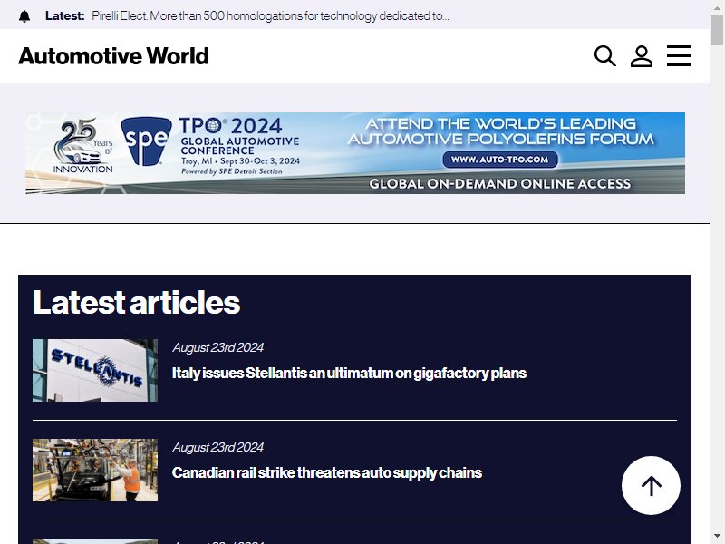Open the site search magnifier
Screen dimensions: 725x544
[x=604, y=56]
